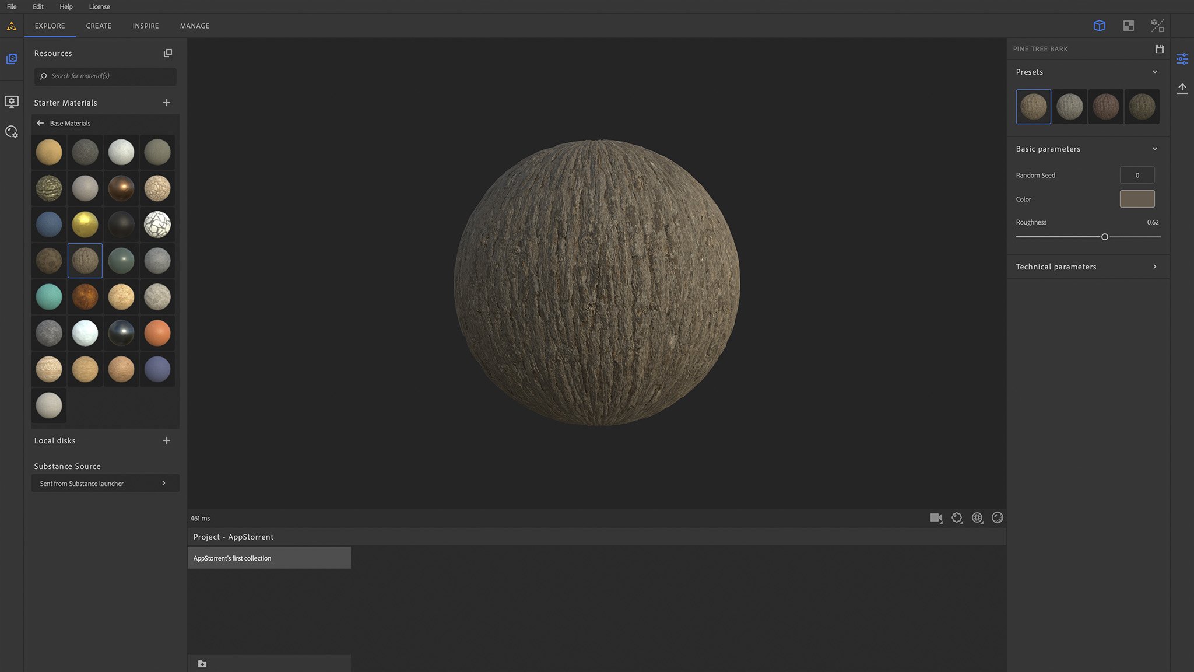Add a location to Local disks

tap(167, 440)
